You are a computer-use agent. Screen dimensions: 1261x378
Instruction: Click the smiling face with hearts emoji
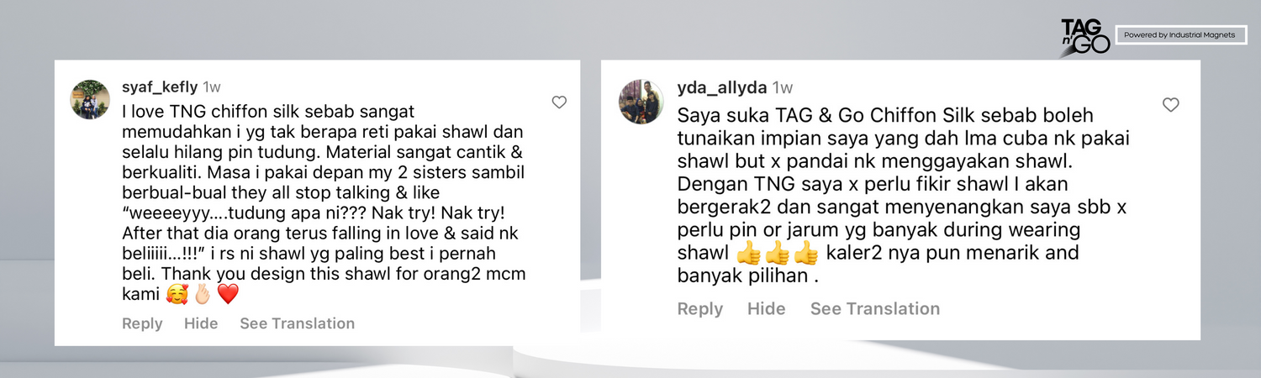pos(177,294)
